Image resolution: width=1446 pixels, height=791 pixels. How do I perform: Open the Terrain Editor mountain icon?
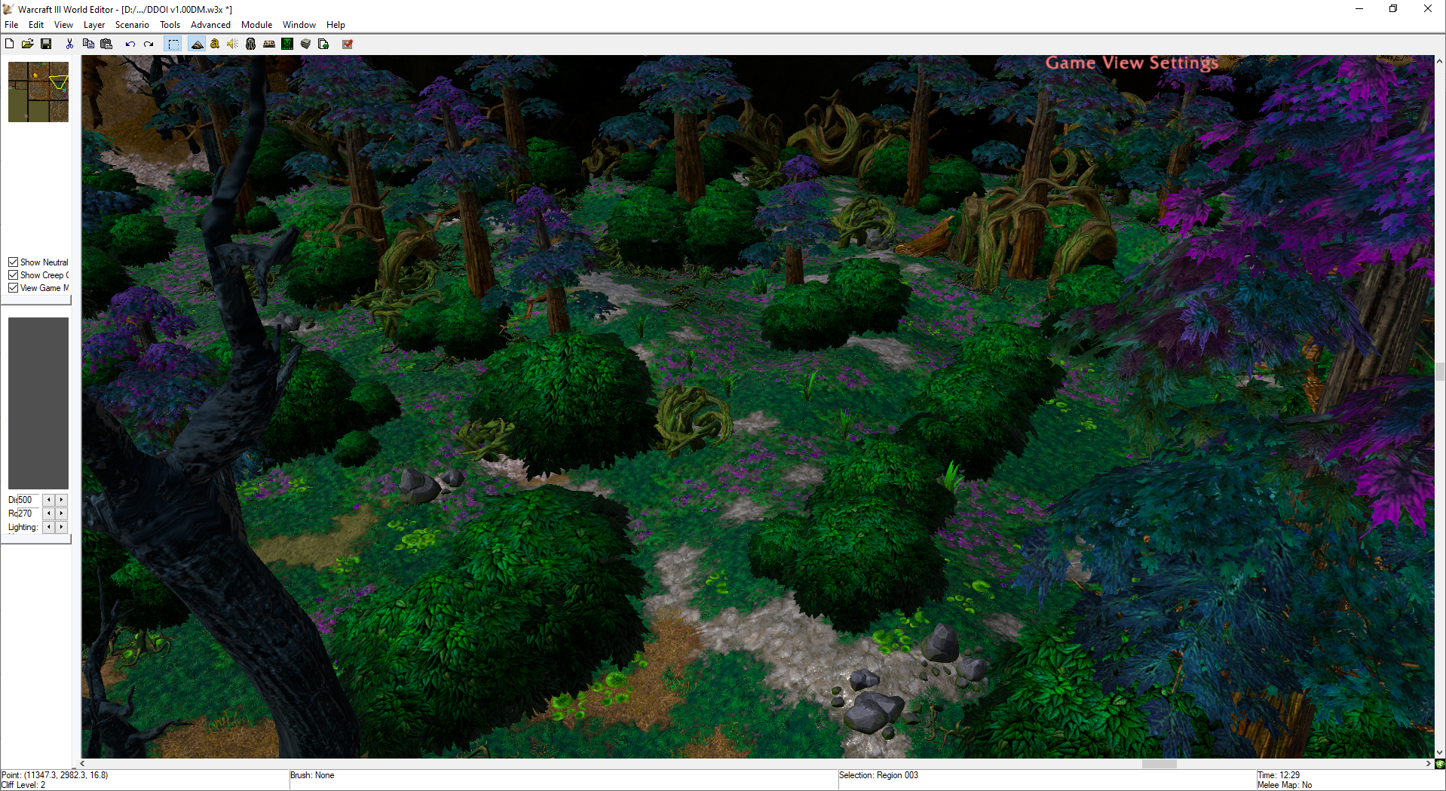197,44
